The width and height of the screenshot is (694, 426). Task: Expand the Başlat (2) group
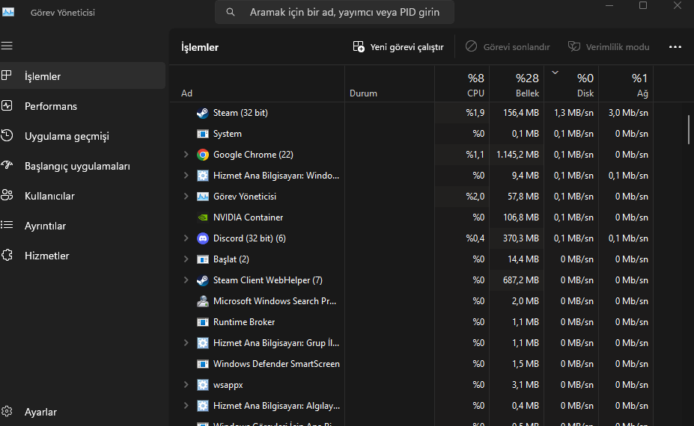[186, 259]
